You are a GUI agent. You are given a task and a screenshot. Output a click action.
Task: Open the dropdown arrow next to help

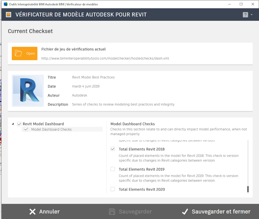point(252,15)
